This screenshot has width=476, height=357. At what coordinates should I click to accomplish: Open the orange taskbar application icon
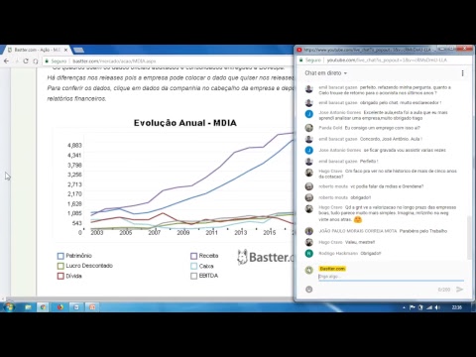pyautogui.click(x=92, y=307)
